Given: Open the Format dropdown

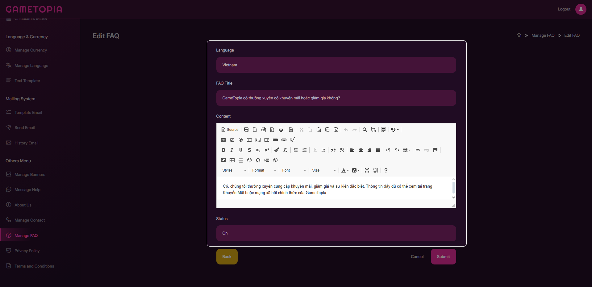Looking at the screenshot, I should tap(264, 170).
